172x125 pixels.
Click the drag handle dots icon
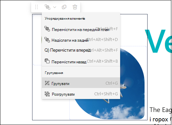36,7
